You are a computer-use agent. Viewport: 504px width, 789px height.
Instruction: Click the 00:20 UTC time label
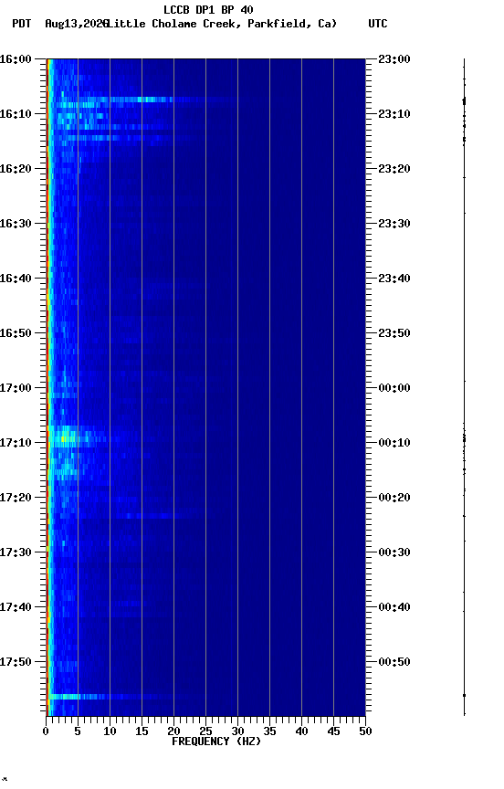click(394, 499)
